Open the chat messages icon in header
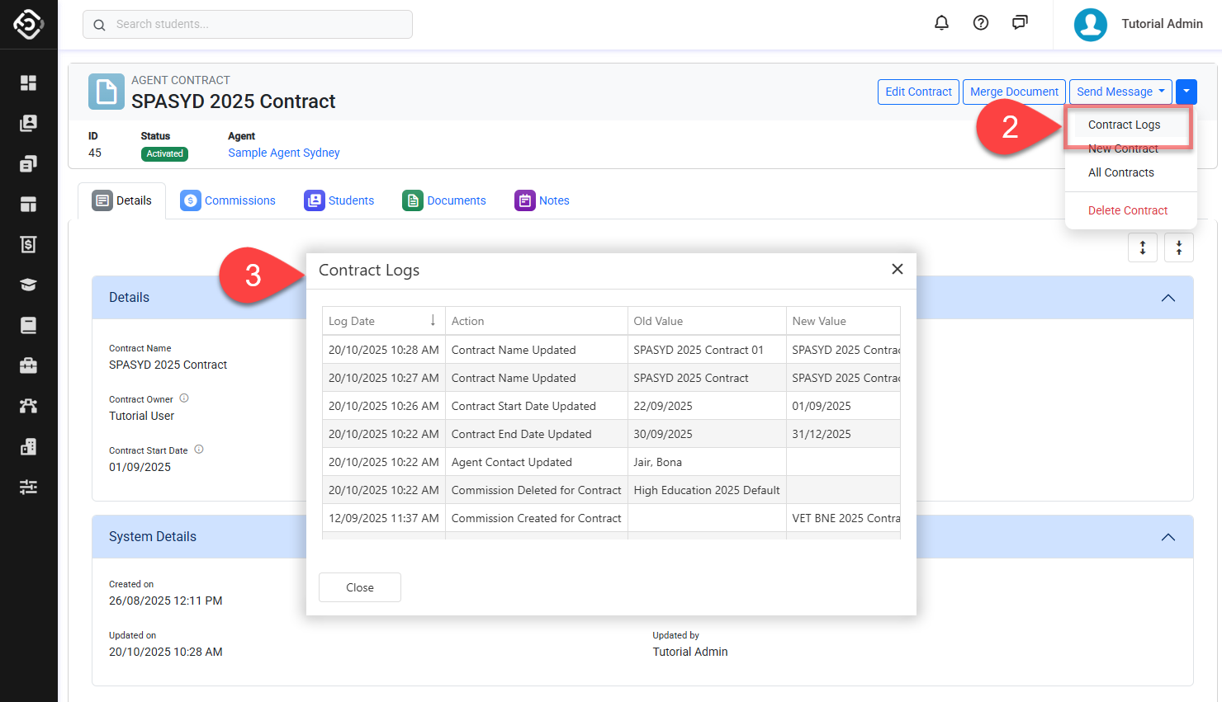This screenshot has width=1222, height=702. tap(1020, 23)
